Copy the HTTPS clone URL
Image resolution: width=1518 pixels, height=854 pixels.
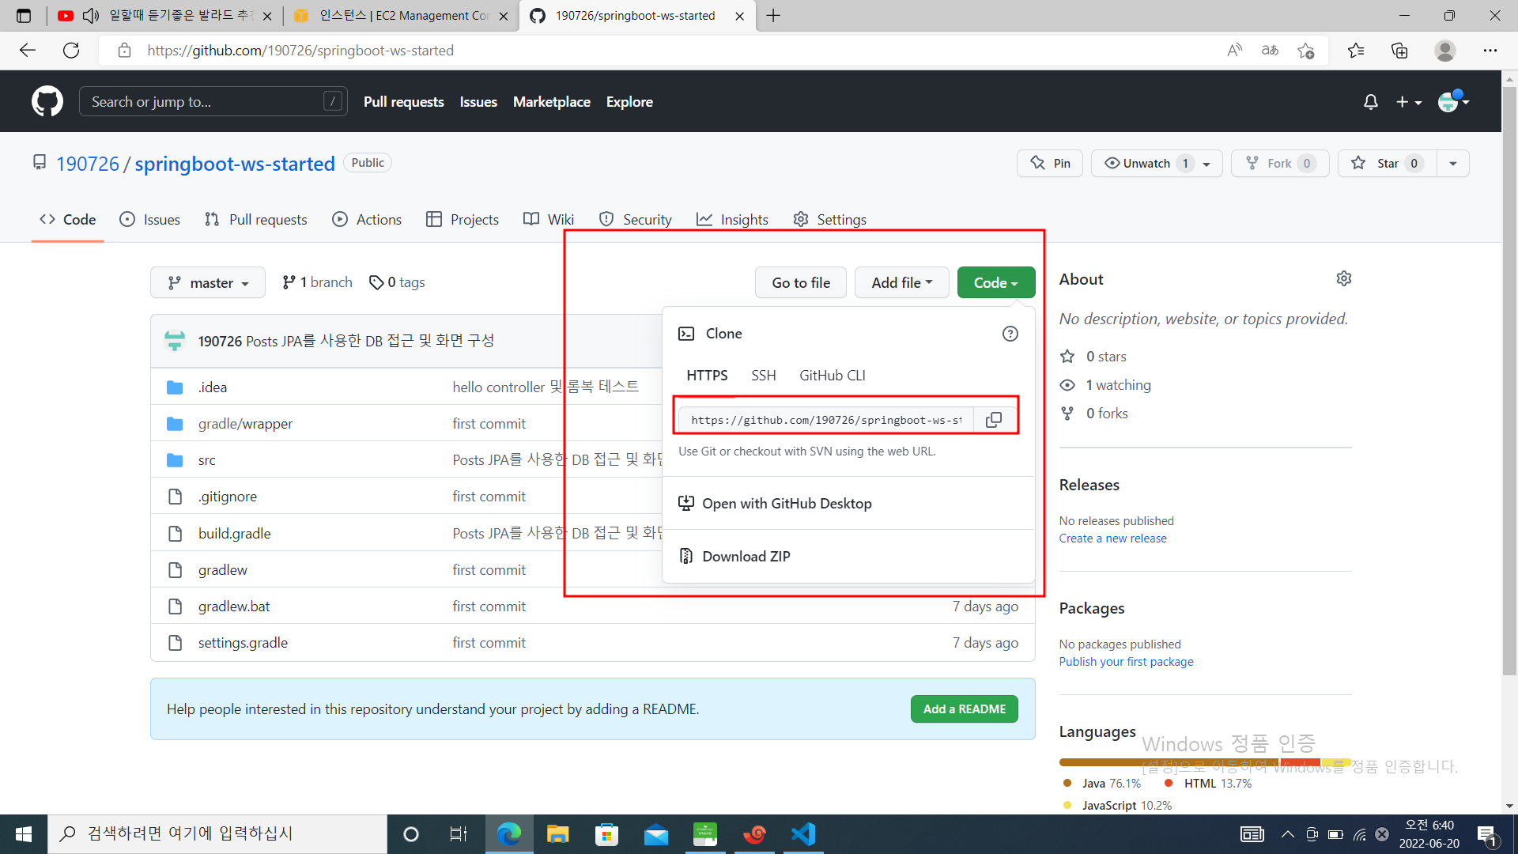point(994,420)
